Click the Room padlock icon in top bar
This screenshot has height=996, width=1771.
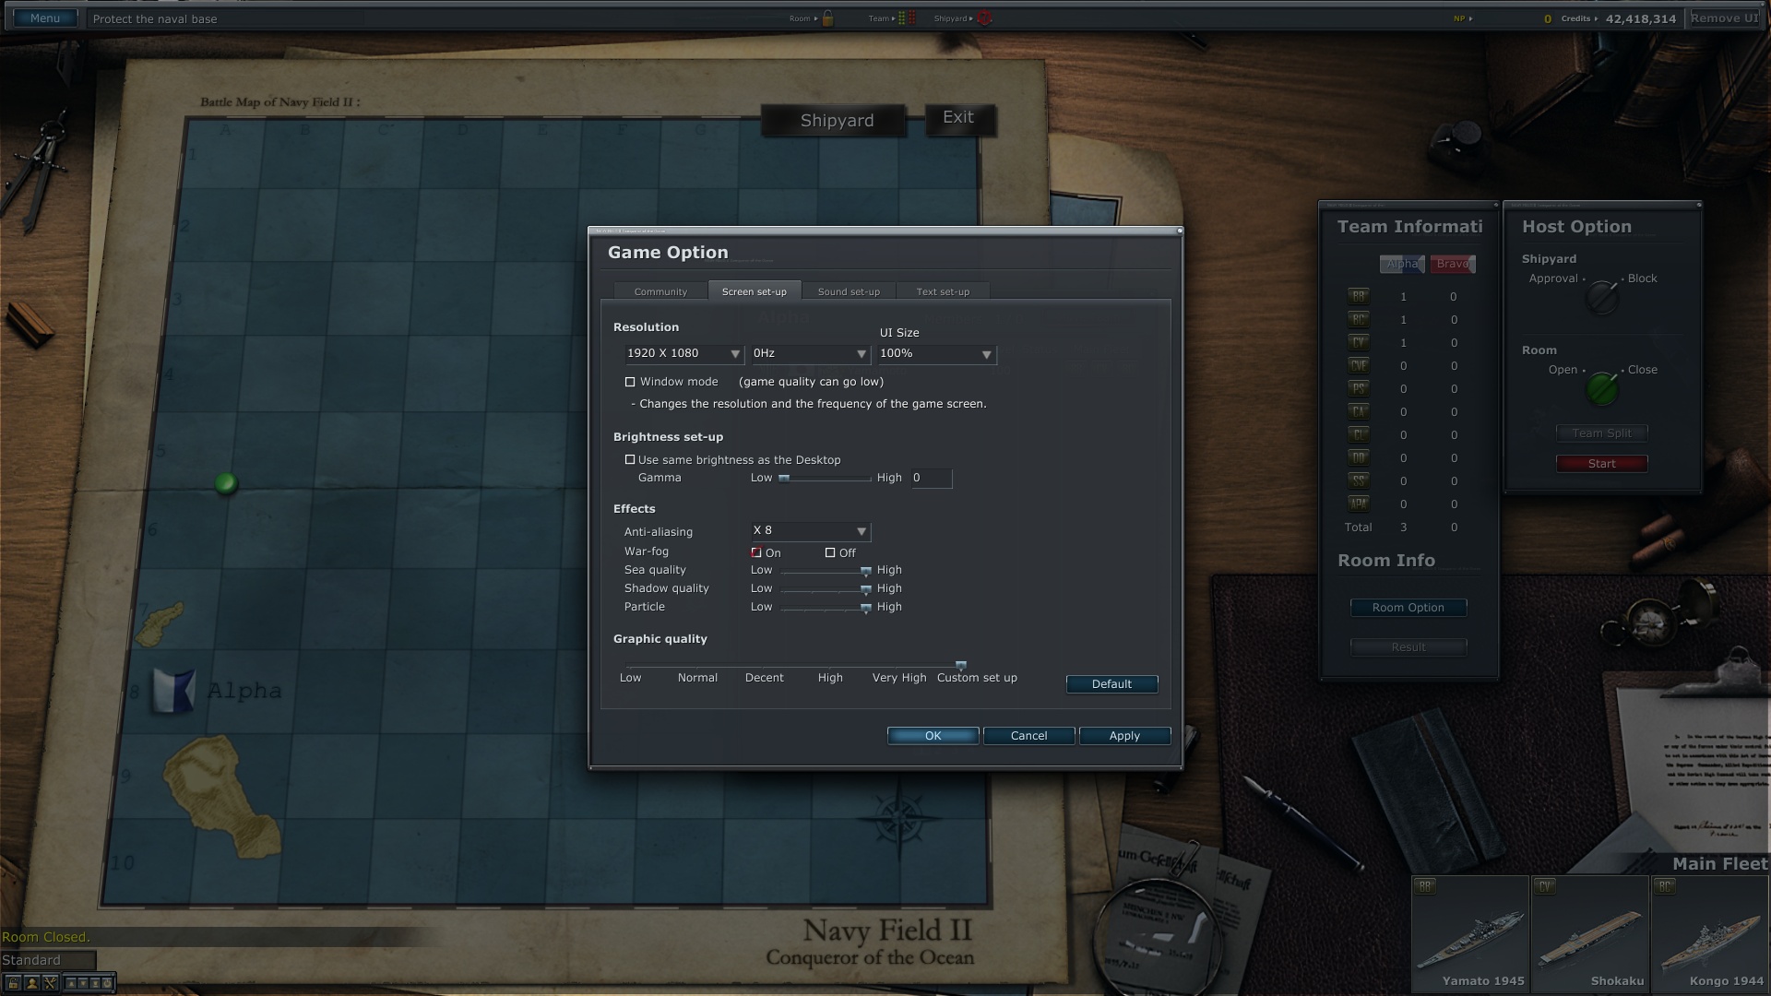coord(827,18)
